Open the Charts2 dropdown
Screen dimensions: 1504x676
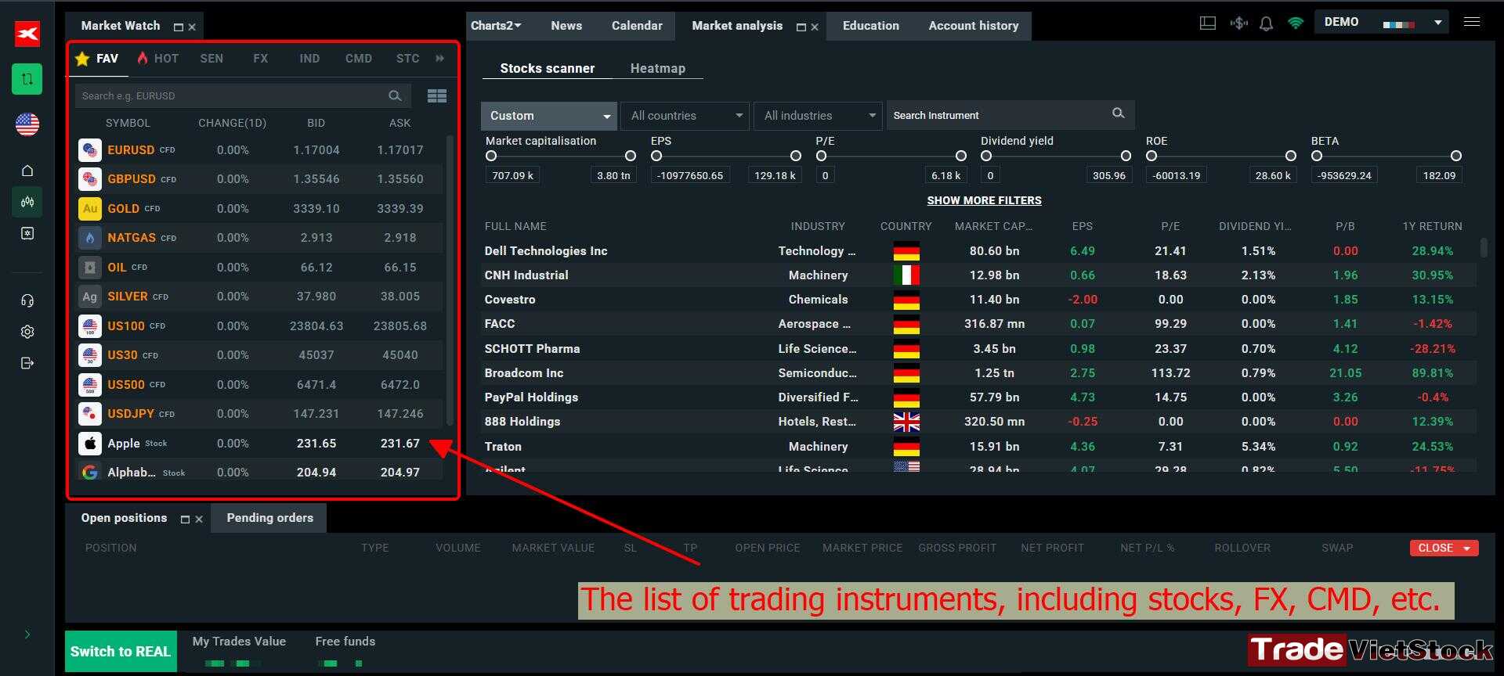496,26
